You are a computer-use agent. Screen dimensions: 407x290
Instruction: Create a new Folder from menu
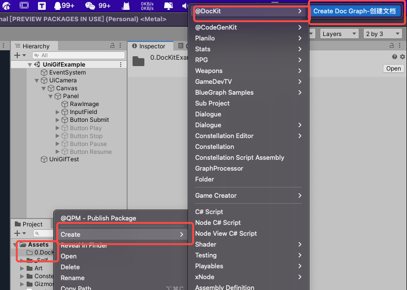tap(249, 180)
